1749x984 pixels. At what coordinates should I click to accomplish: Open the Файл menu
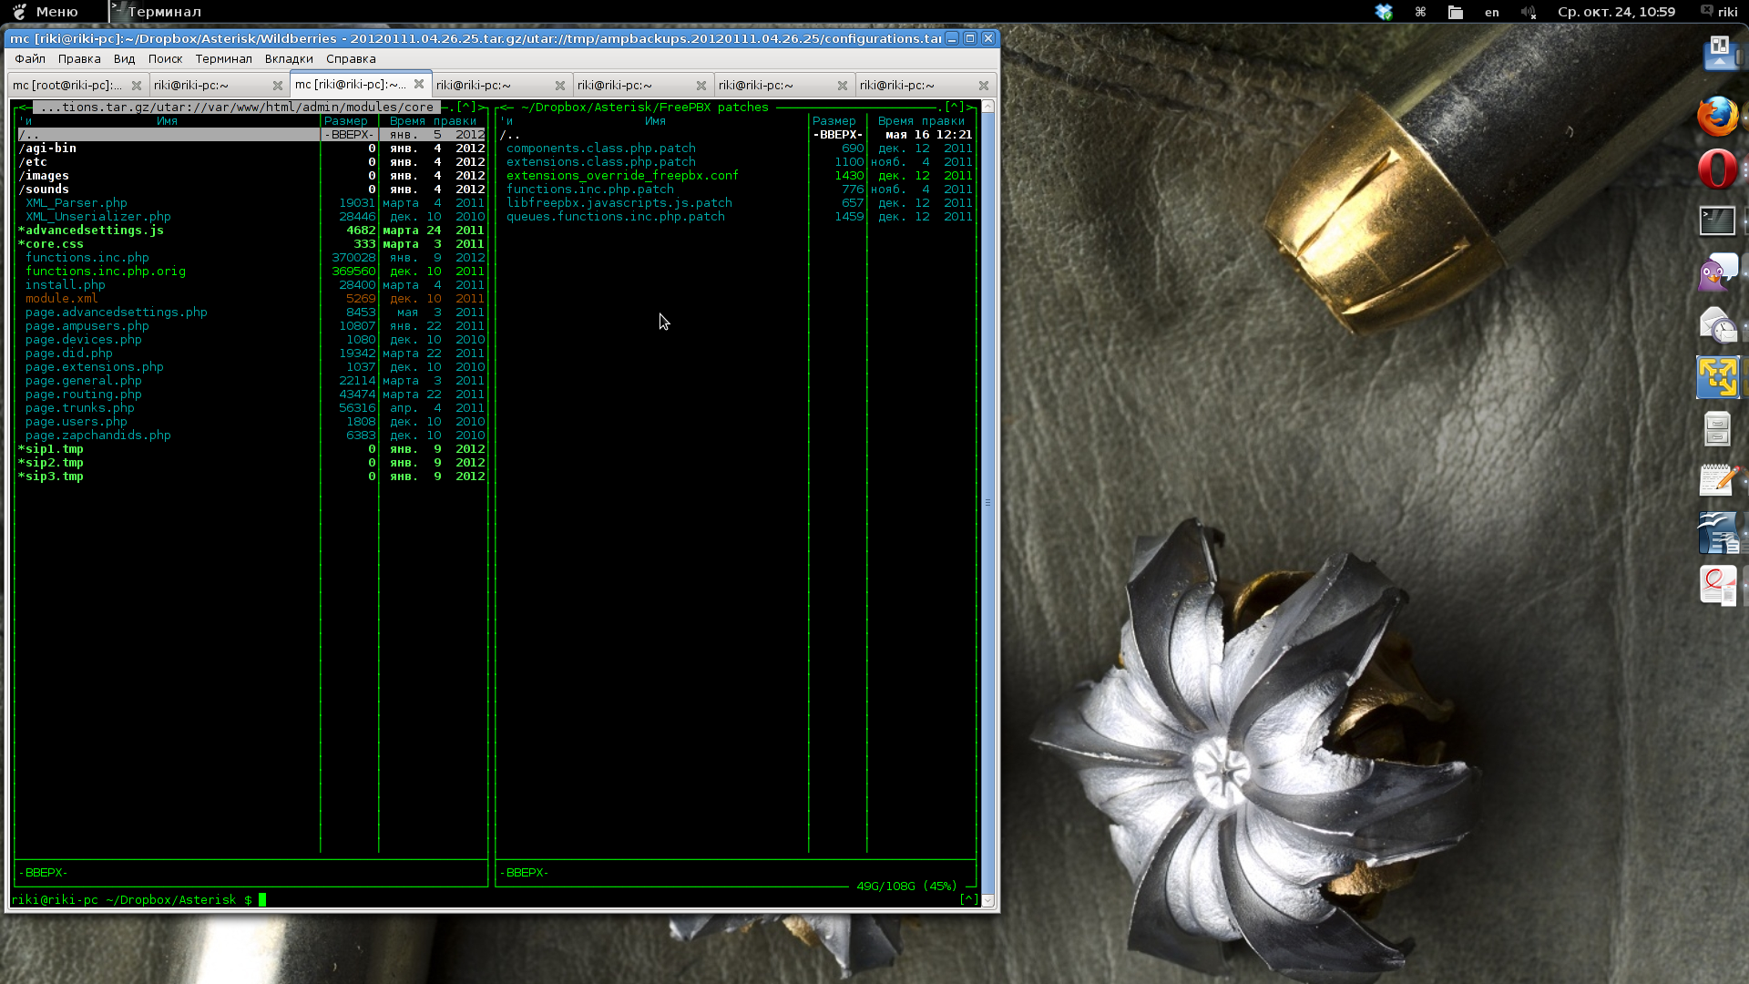[30, 58]
